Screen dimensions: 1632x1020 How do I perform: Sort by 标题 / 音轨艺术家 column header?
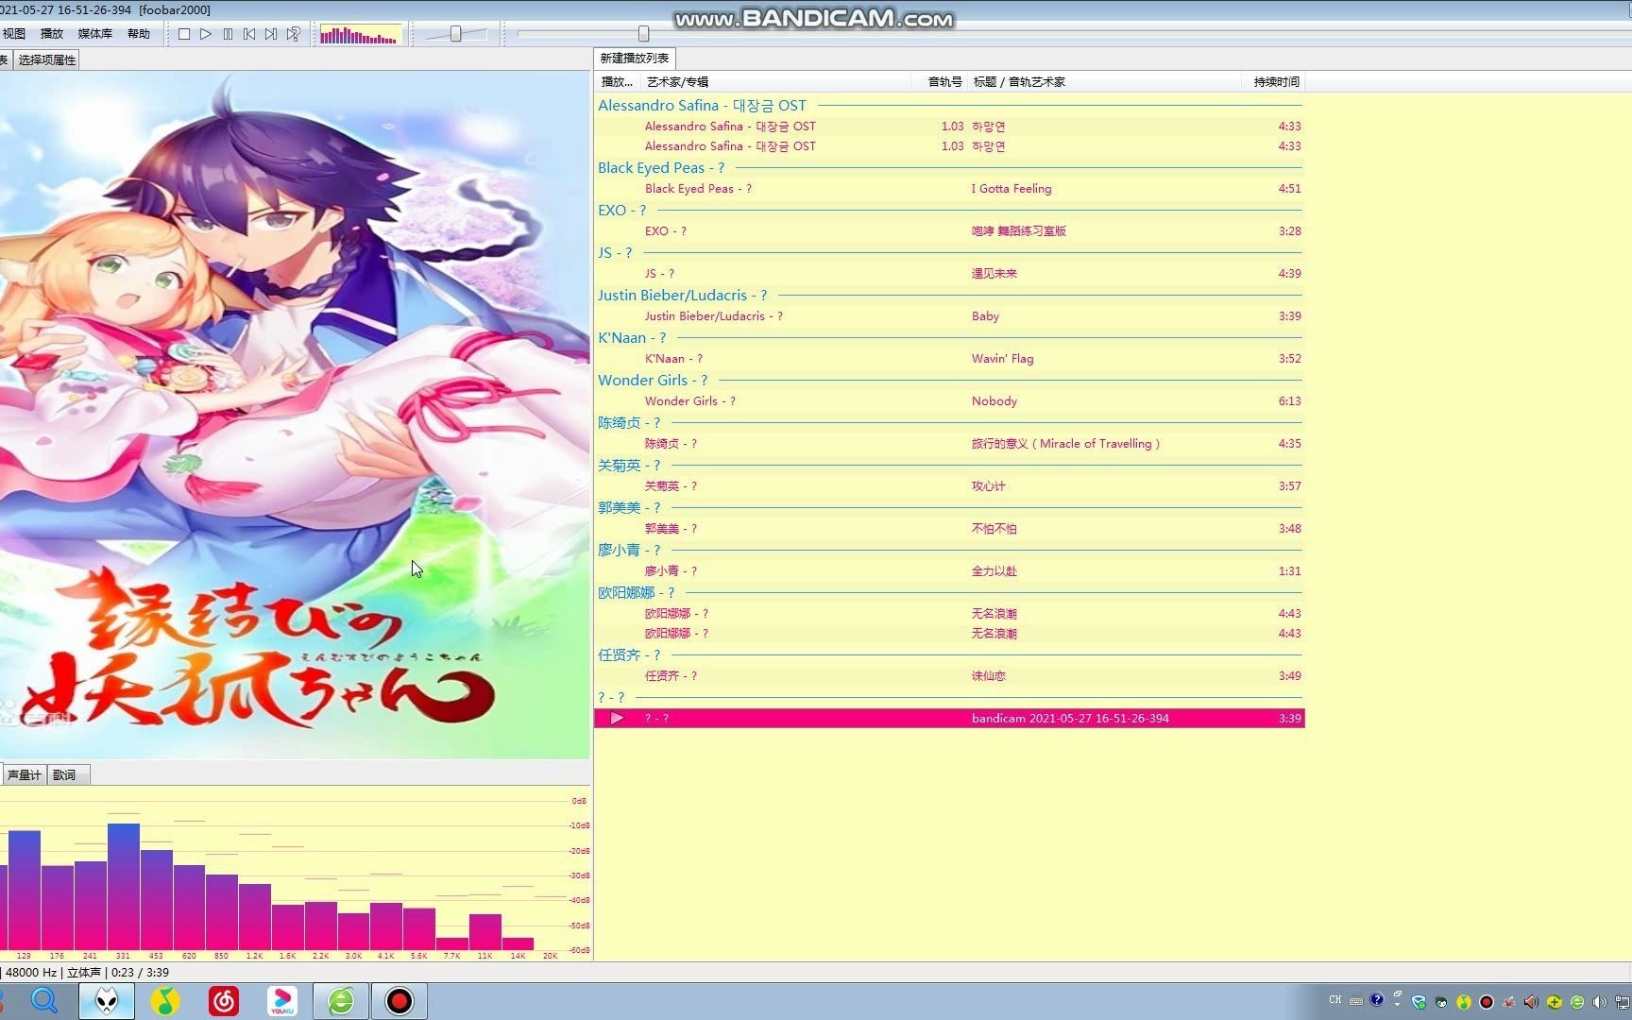(x=1105, y=82)
